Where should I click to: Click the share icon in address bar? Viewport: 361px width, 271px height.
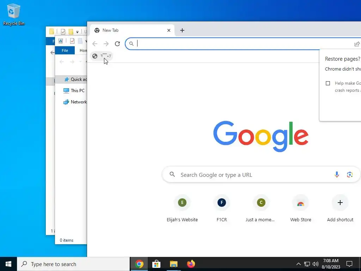click(x=357, y=44)
